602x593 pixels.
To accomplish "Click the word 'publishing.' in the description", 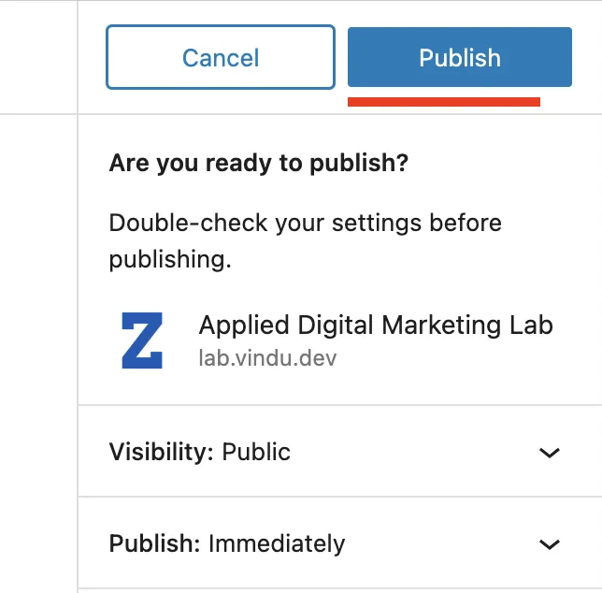I will click(169, 259).
